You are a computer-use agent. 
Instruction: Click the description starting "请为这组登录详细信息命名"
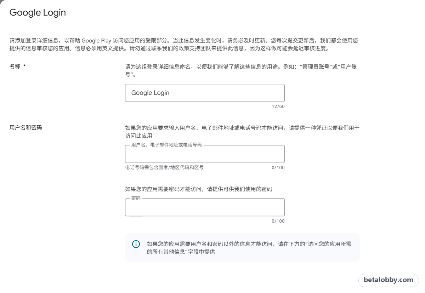tap(241, 70)
